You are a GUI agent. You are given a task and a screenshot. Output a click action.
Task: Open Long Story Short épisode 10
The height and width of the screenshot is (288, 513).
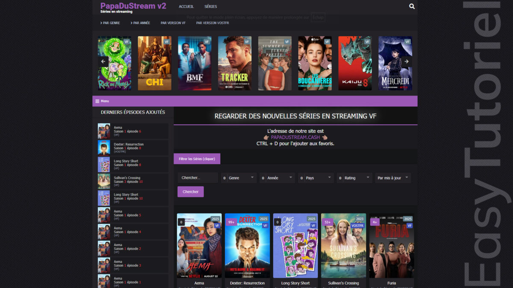point(133,198)
